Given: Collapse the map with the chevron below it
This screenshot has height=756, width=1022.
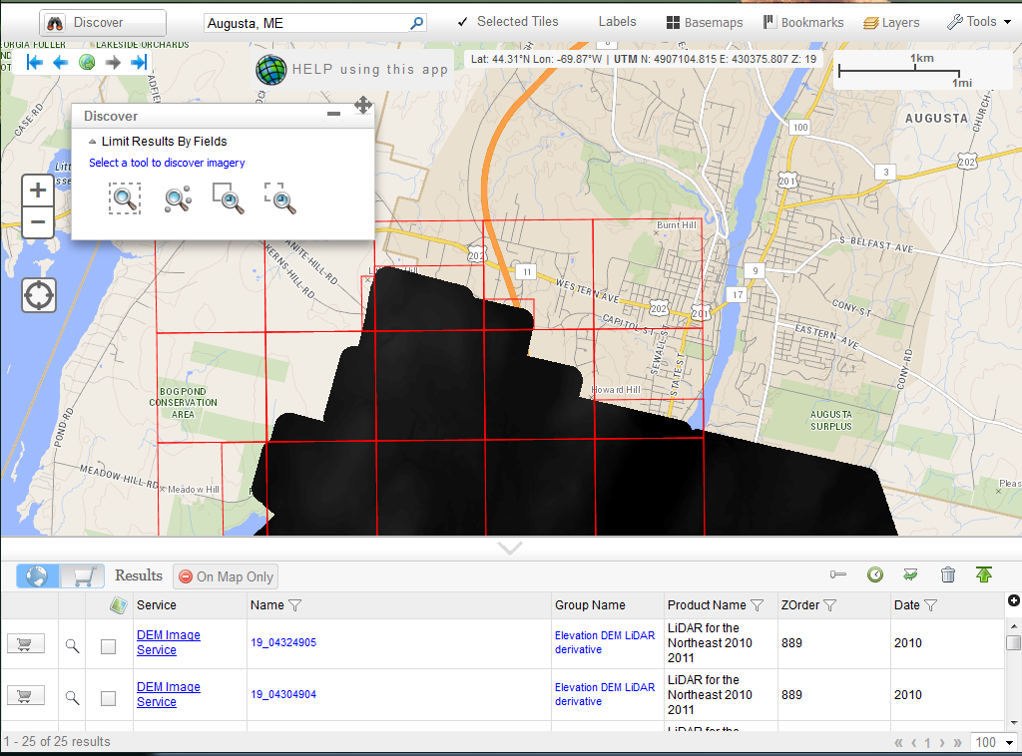Looking at the screenshot, I should tap(510, 549).
